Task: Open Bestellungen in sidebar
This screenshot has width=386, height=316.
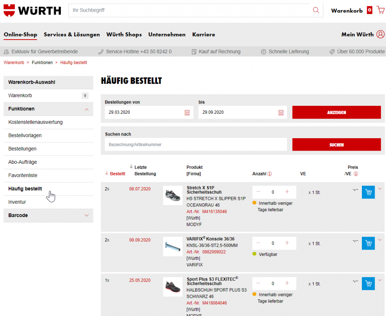Action: pyautogui.click(x=48, y=149)
